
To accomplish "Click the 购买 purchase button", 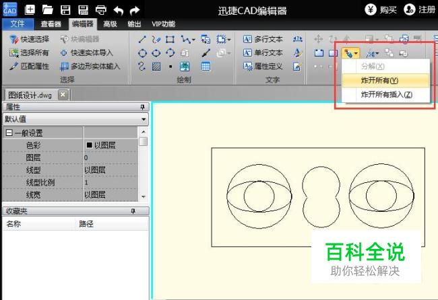I will tap(381, 10).
